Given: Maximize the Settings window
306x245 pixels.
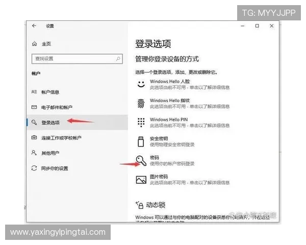Looking at the screenshot, I should coord(257,26).
